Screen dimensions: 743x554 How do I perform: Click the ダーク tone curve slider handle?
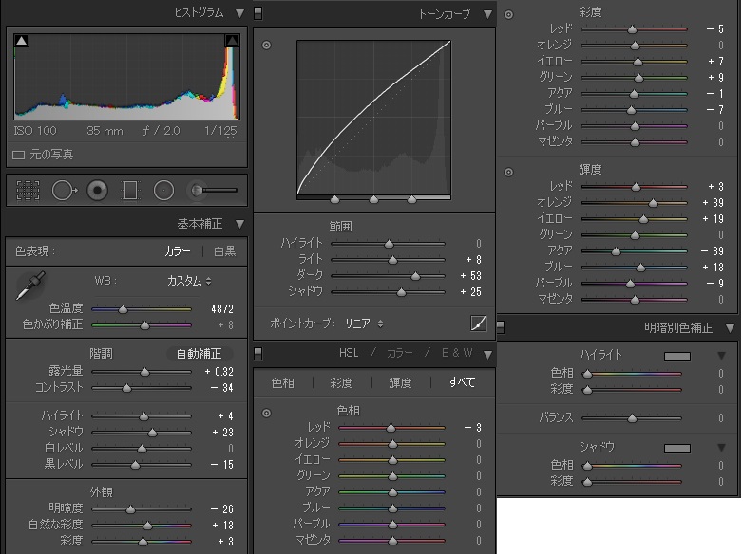(415, 276)
